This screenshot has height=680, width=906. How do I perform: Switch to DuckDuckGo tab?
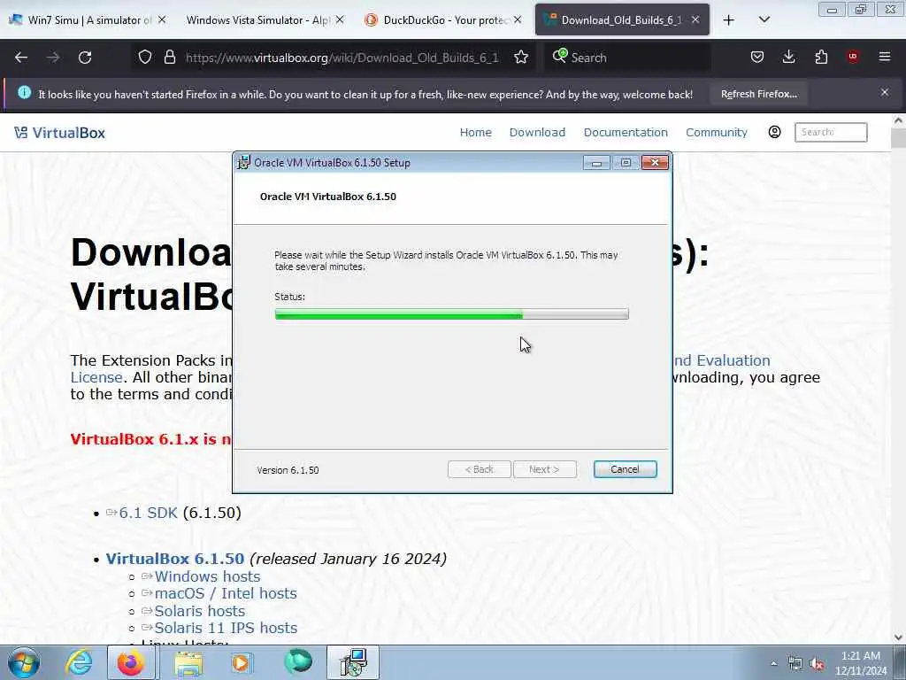442,20
